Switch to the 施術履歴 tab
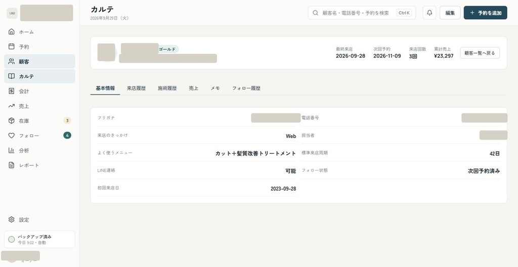 tap(167, 88)
